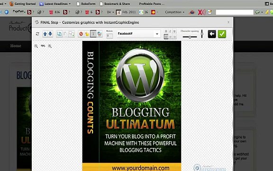
Task: Click the notepad icon in SEO toolbar
Action: click(x=210, y=12)
